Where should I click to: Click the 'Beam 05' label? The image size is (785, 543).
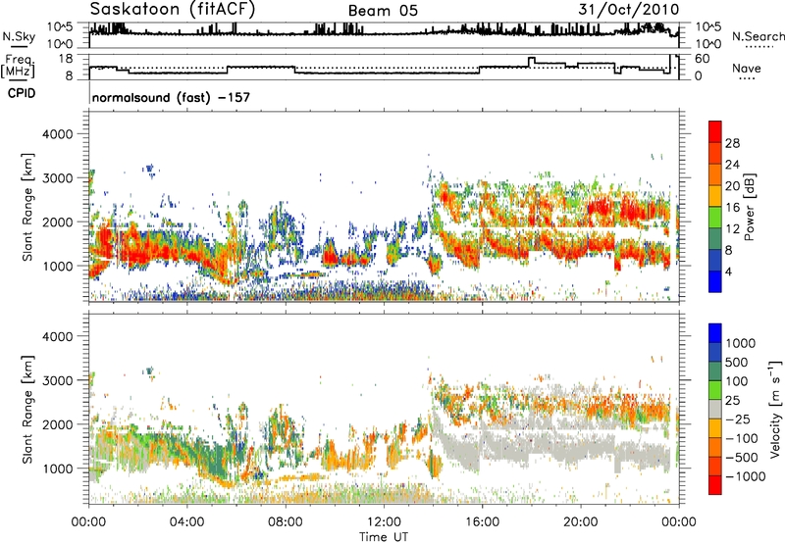click(x=383, y=11)
